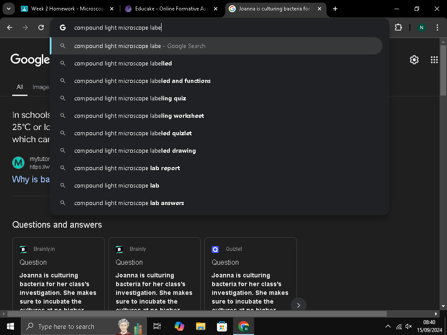The height and width of the screenshot is (335, 447).
Task: Click the mytutor site icon
Action: pos(18,163)
